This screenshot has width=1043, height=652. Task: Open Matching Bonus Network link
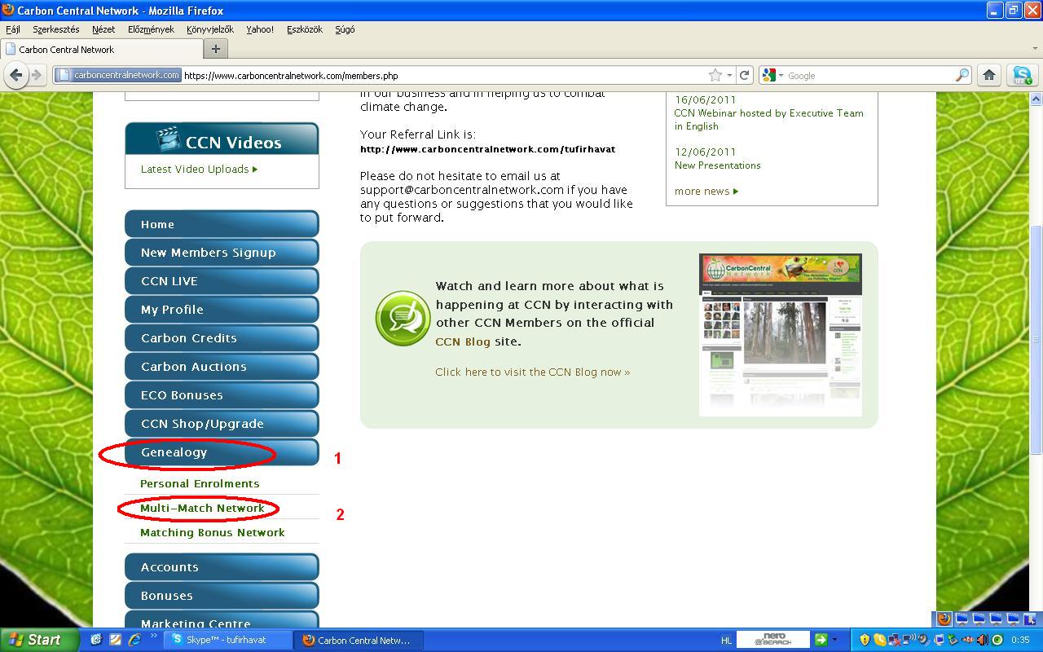tap(212, 532)
